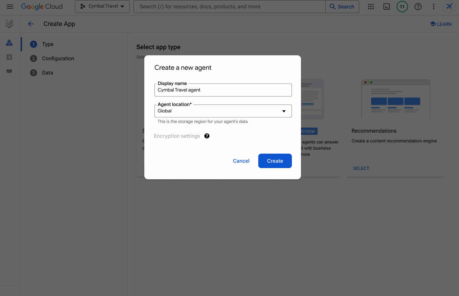459x296 pixels.
Task: Cancel the new agent dialog
Action: tap(241, 161)
